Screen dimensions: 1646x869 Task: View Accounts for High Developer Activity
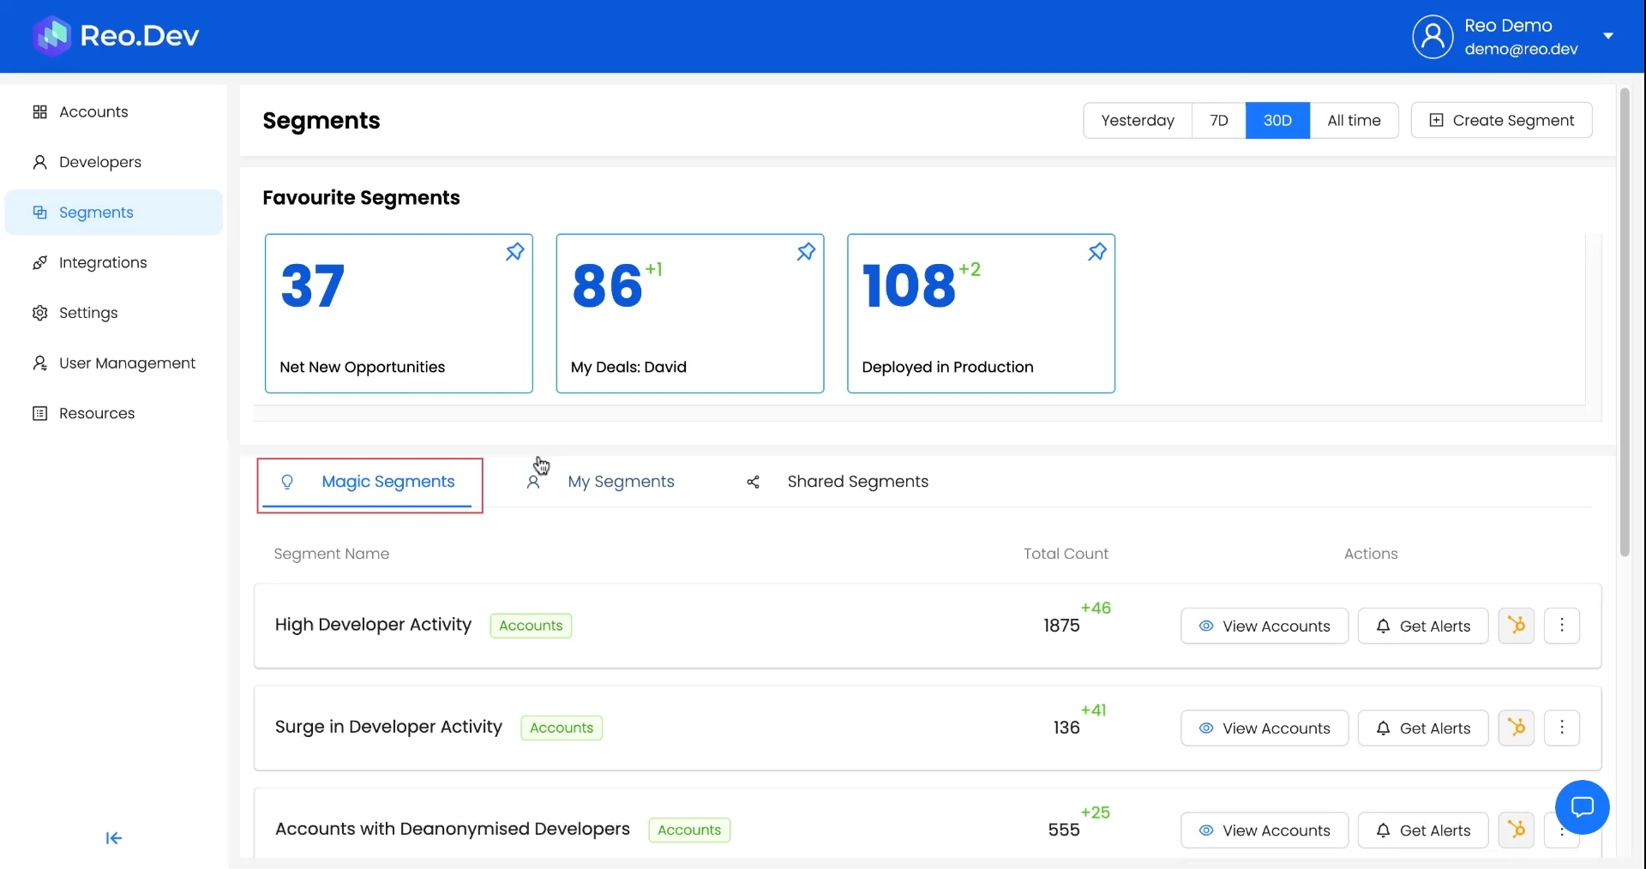[x=1264, y=626]
